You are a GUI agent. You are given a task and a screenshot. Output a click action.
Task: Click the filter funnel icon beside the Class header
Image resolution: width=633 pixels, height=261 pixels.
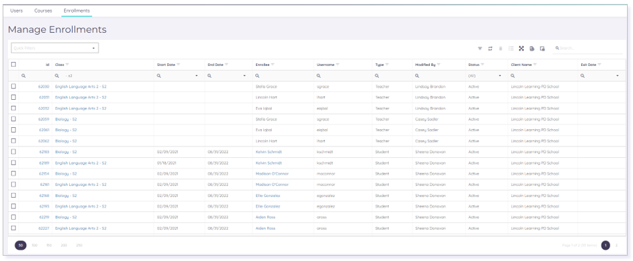(x=67, y=65)
